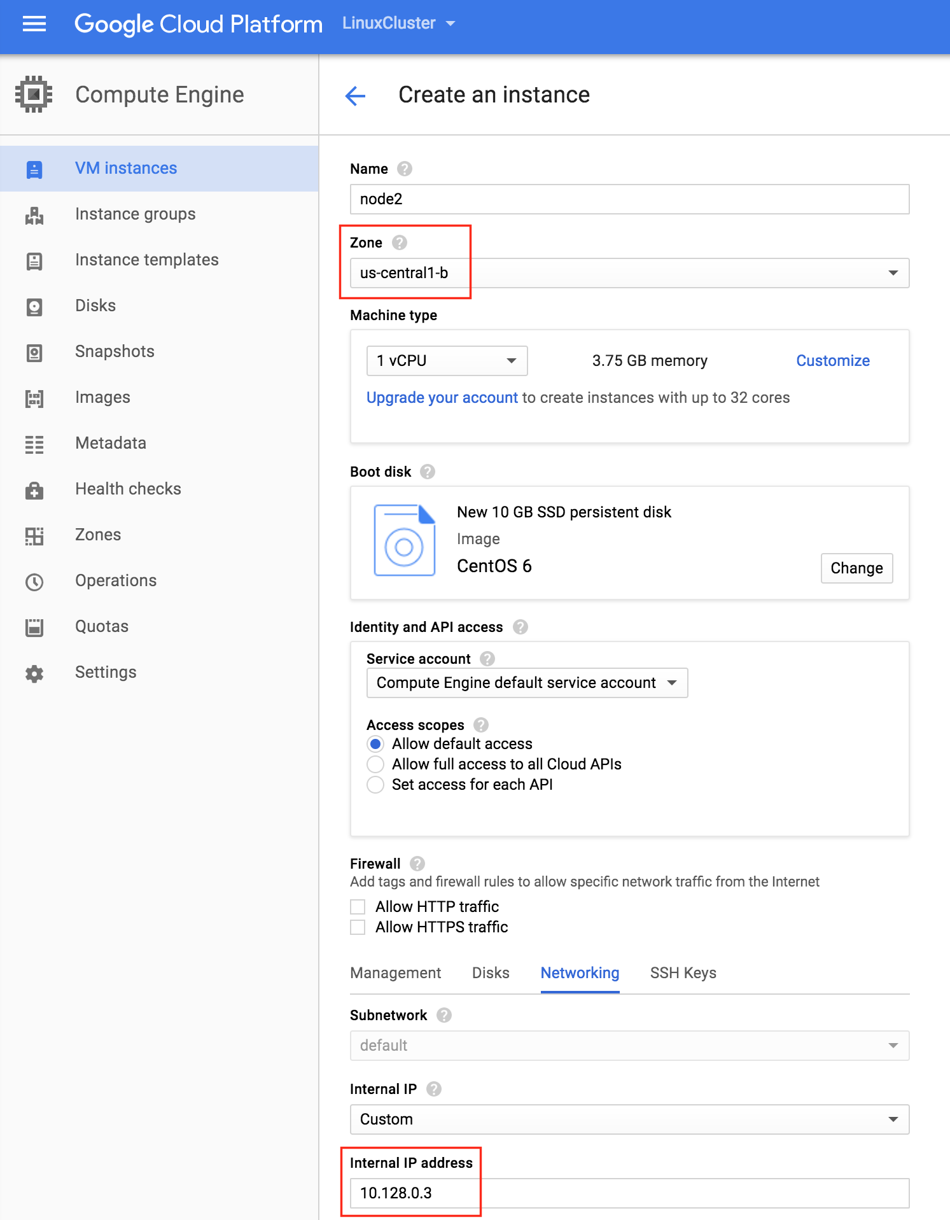The image size is (950, 1220).
Task: Open Images in sidebar
Action: (159, 398)
